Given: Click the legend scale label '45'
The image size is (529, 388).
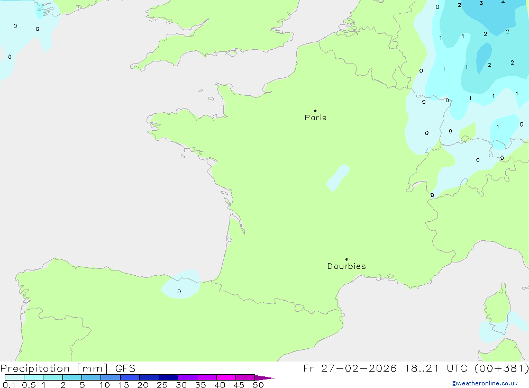Looking at the screenshot, I should coord(239,385).
